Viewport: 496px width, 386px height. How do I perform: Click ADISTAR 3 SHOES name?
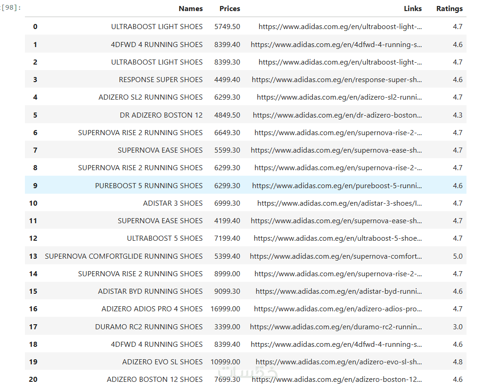[173, 203]
